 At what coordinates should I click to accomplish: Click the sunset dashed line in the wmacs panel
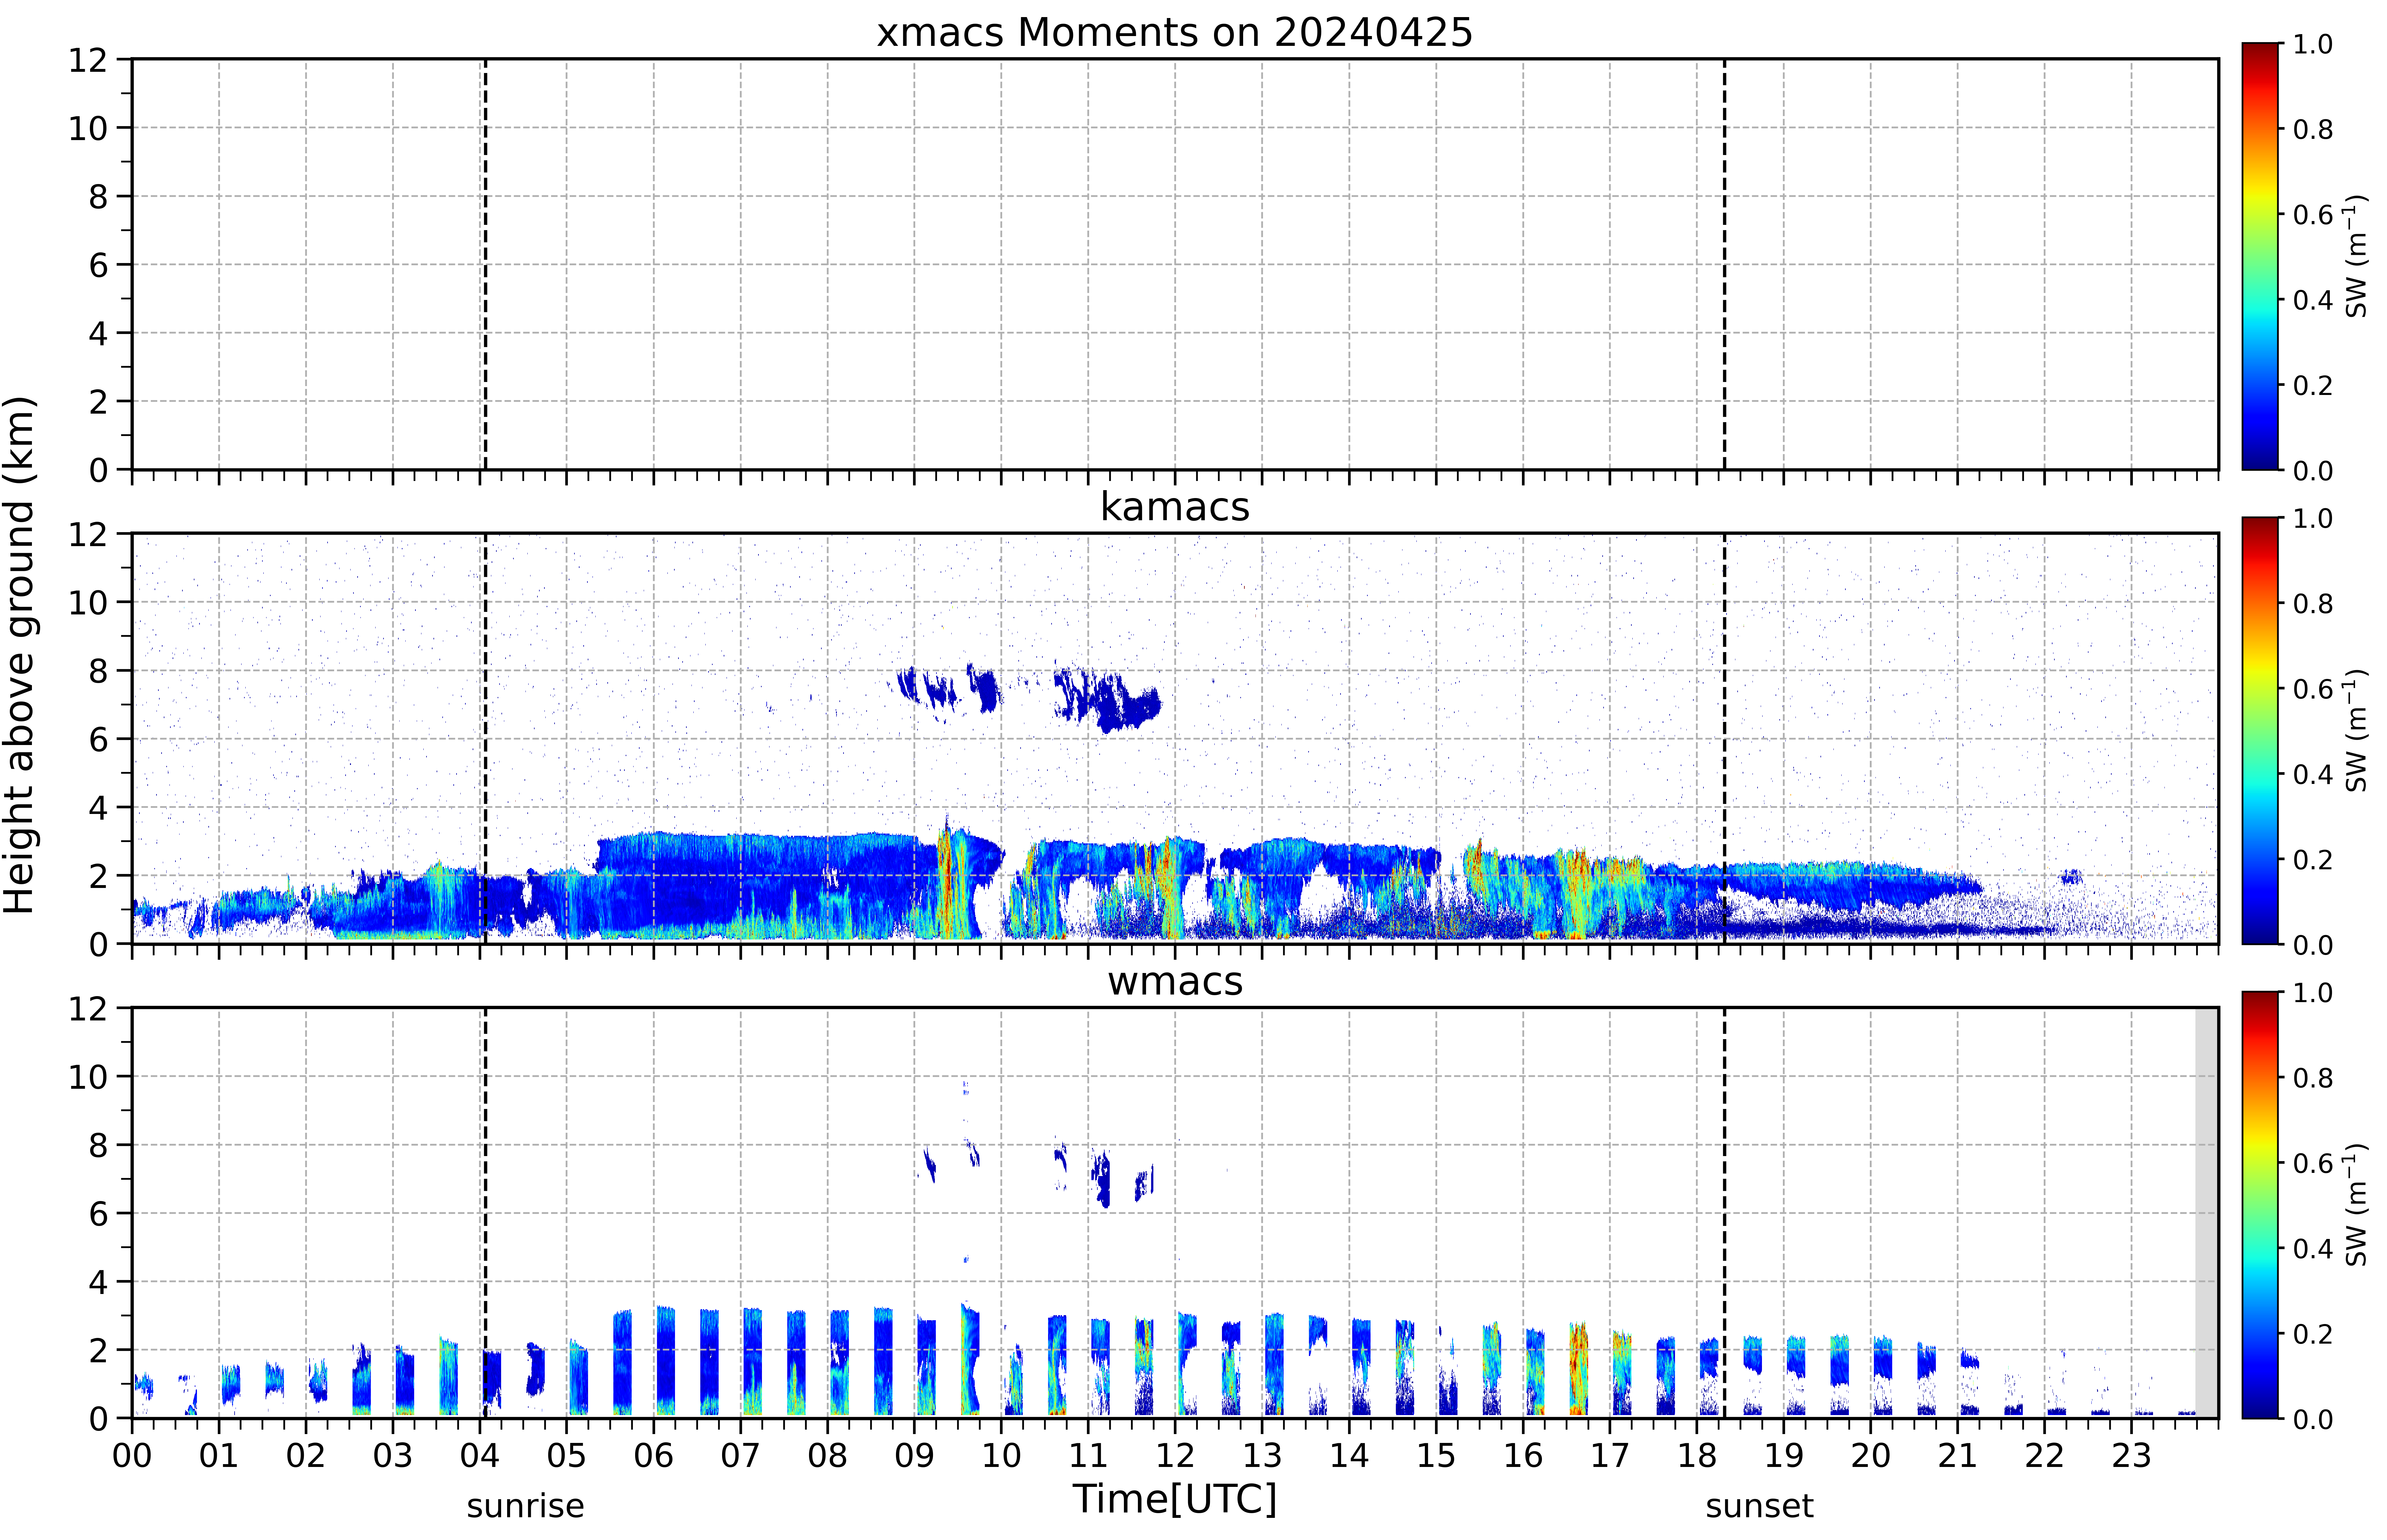(1724, 1213)
